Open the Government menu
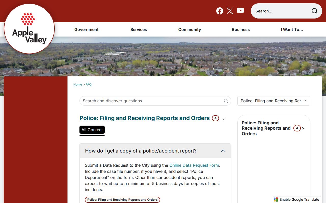326x203 pixels. [86, 29]
